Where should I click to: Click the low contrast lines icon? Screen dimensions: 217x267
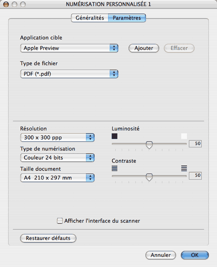(115, 168)
